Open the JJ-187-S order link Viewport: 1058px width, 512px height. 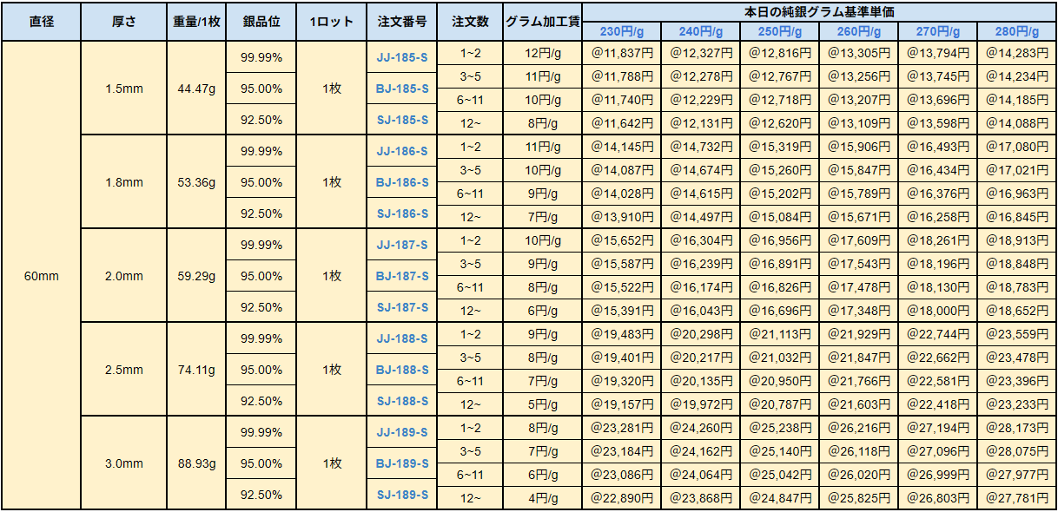click(x=401, y=246)
